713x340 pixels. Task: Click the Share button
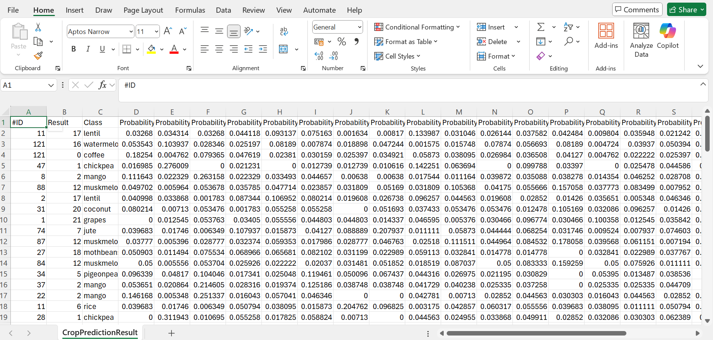[x=686, y=10]
